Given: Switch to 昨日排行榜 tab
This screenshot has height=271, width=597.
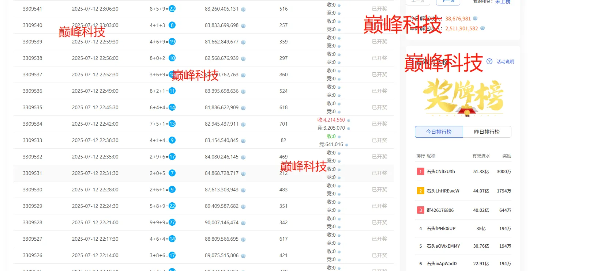Looking at the screenshot, I should pyautogui.click(x=487, y=132).
